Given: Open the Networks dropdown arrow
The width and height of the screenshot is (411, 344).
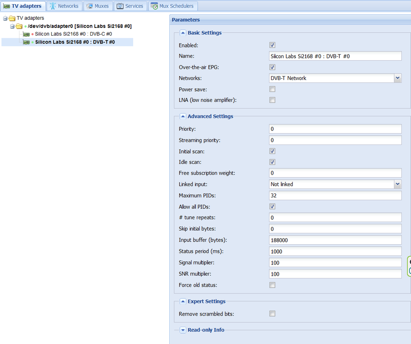Looking at the screenshot, I should pyautogui.click(x=398, y=78).
